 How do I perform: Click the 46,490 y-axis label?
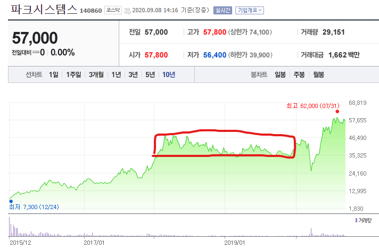pos(358,138)
